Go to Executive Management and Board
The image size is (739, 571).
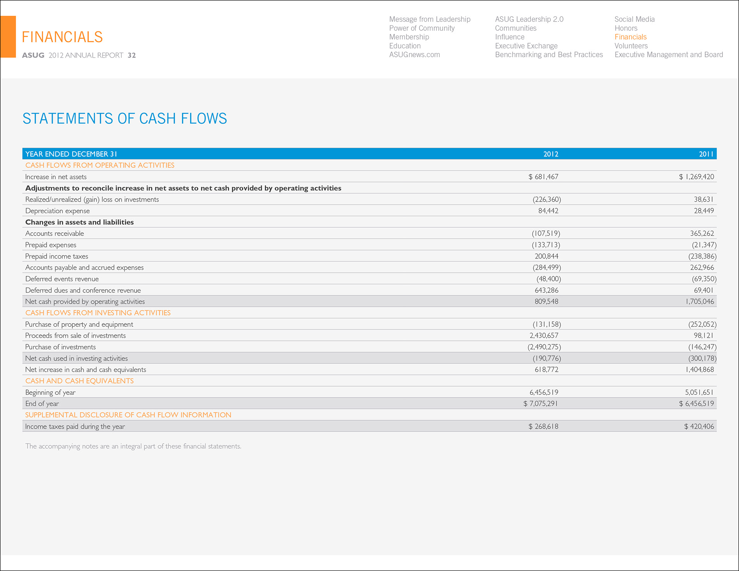coord(669,55)
